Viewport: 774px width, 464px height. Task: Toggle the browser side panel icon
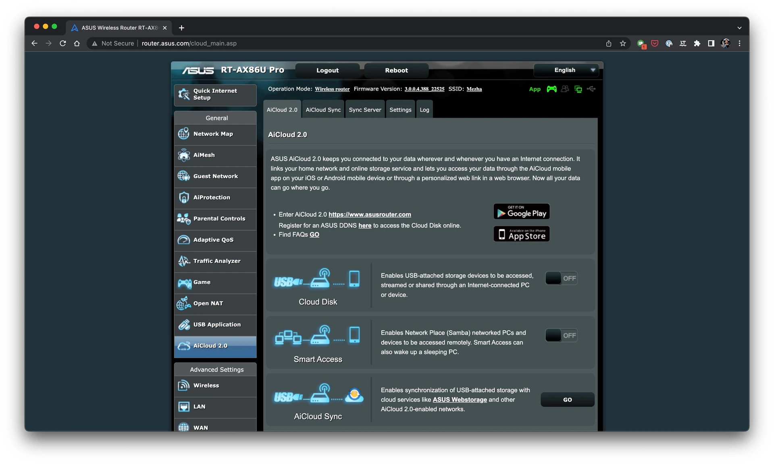[x=711, y=43]
